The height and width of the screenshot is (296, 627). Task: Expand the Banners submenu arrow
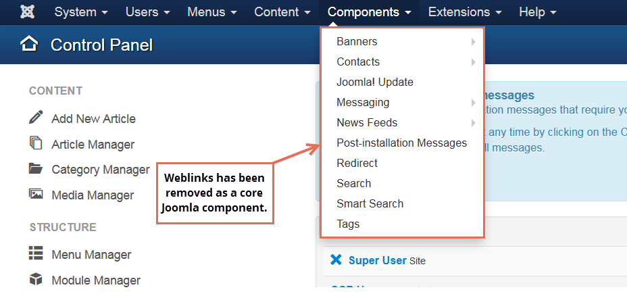coord(474,42)
